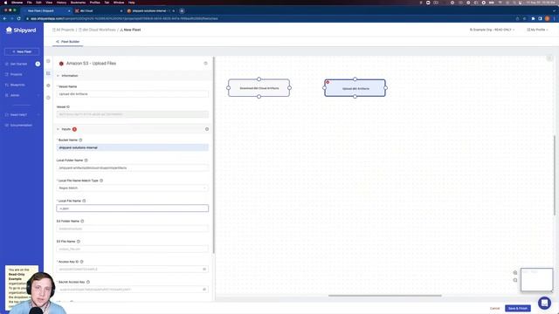The width and height of the screenshot is (559, 314).
Task: Show Bucket Name help tooltip icon
Action: click(x=80, y=140)
